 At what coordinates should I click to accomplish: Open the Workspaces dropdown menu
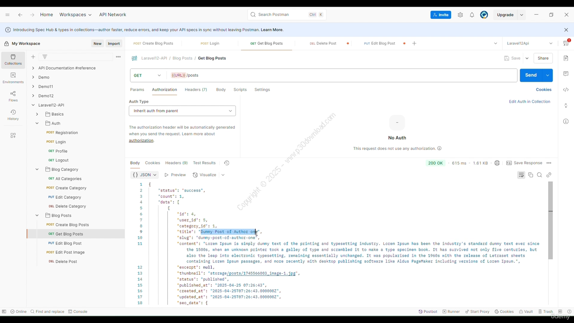point(75,15)
